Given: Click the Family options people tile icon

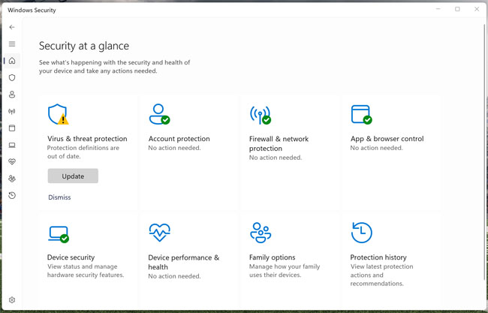Looking at the screenshot, I should (261, 233).
